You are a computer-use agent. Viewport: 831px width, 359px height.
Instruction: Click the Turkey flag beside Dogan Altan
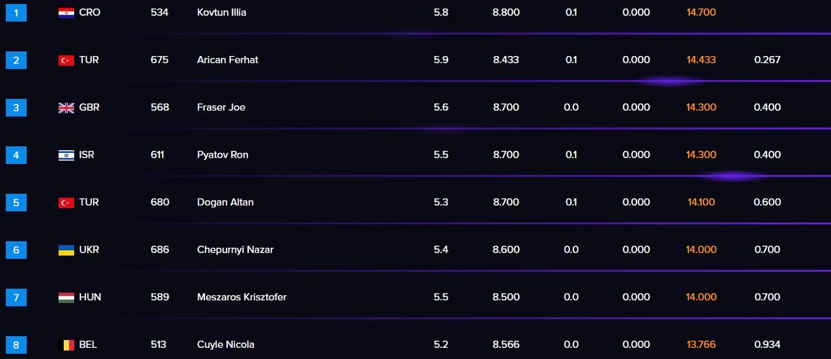tap(66, 203)
